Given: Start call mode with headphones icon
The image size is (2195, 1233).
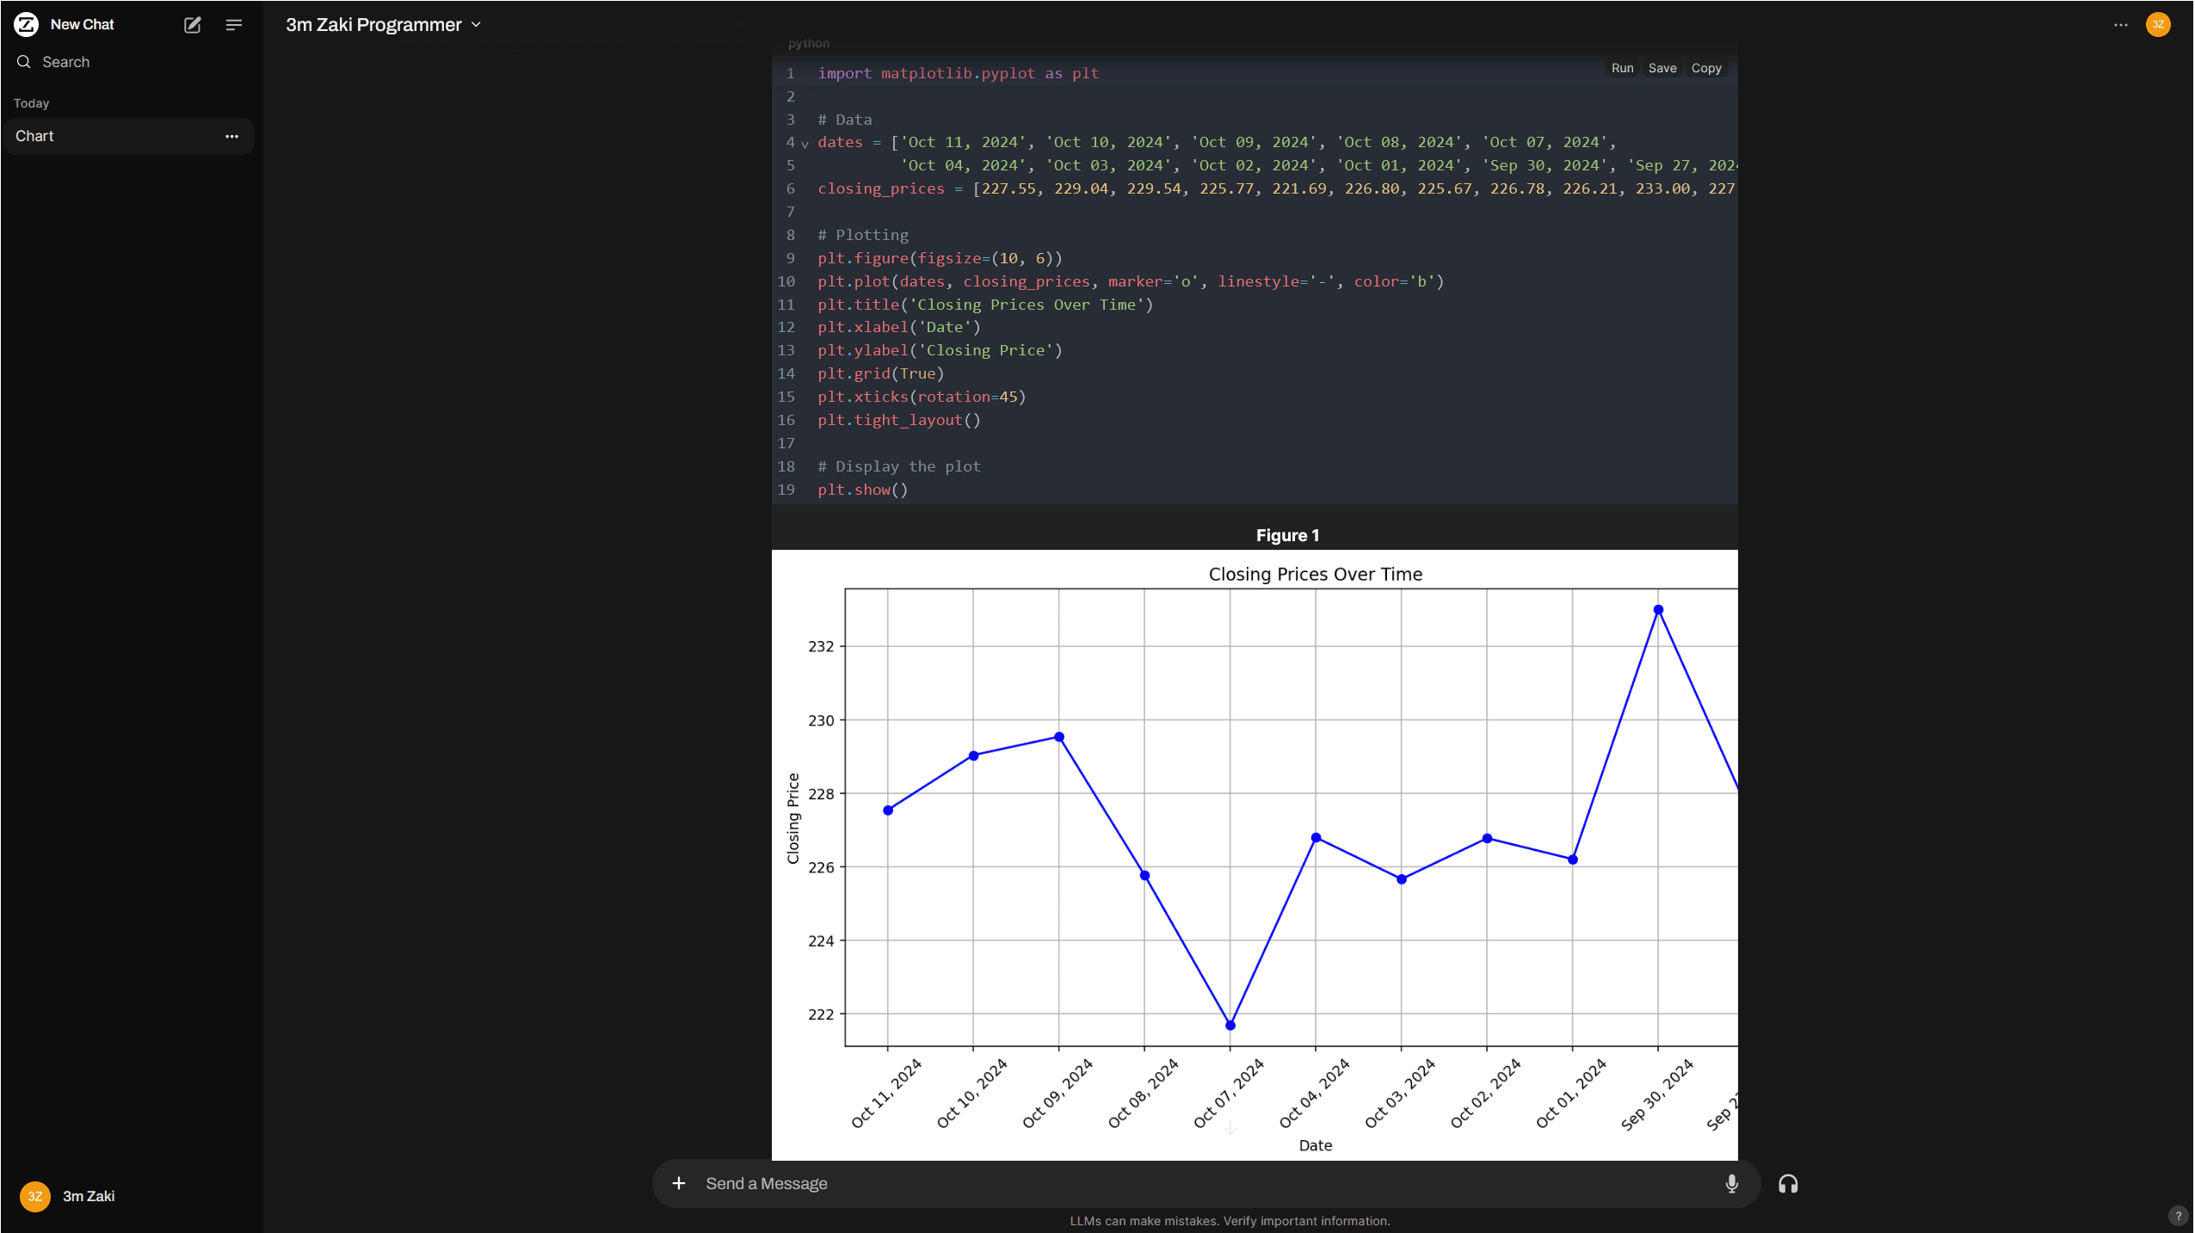Looking at the screenshot, I should tap(1788, 1184).
